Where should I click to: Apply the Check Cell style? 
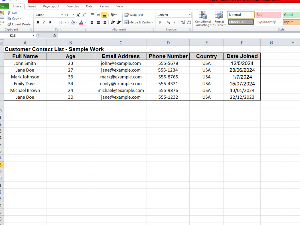coord(241,22)
